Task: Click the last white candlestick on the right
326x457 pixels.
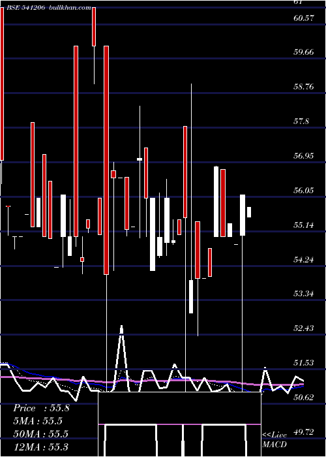Action: (249, 212)
